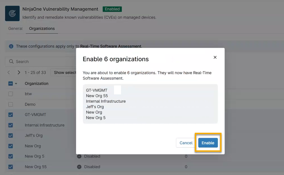Click the 0 count in New Org 5 row
Image resolution: width=284 pixels, height=175 pixels.
pyautogui.click(x=186, y=156)
